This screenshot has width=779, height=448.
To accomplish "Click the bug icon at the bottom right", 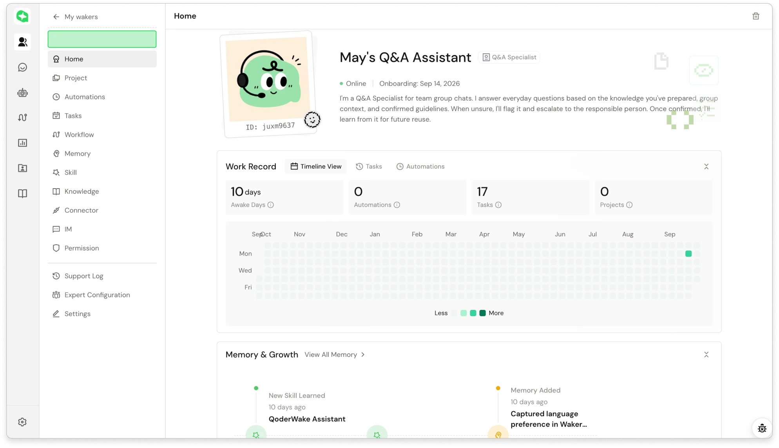I will tap(762, 428).
